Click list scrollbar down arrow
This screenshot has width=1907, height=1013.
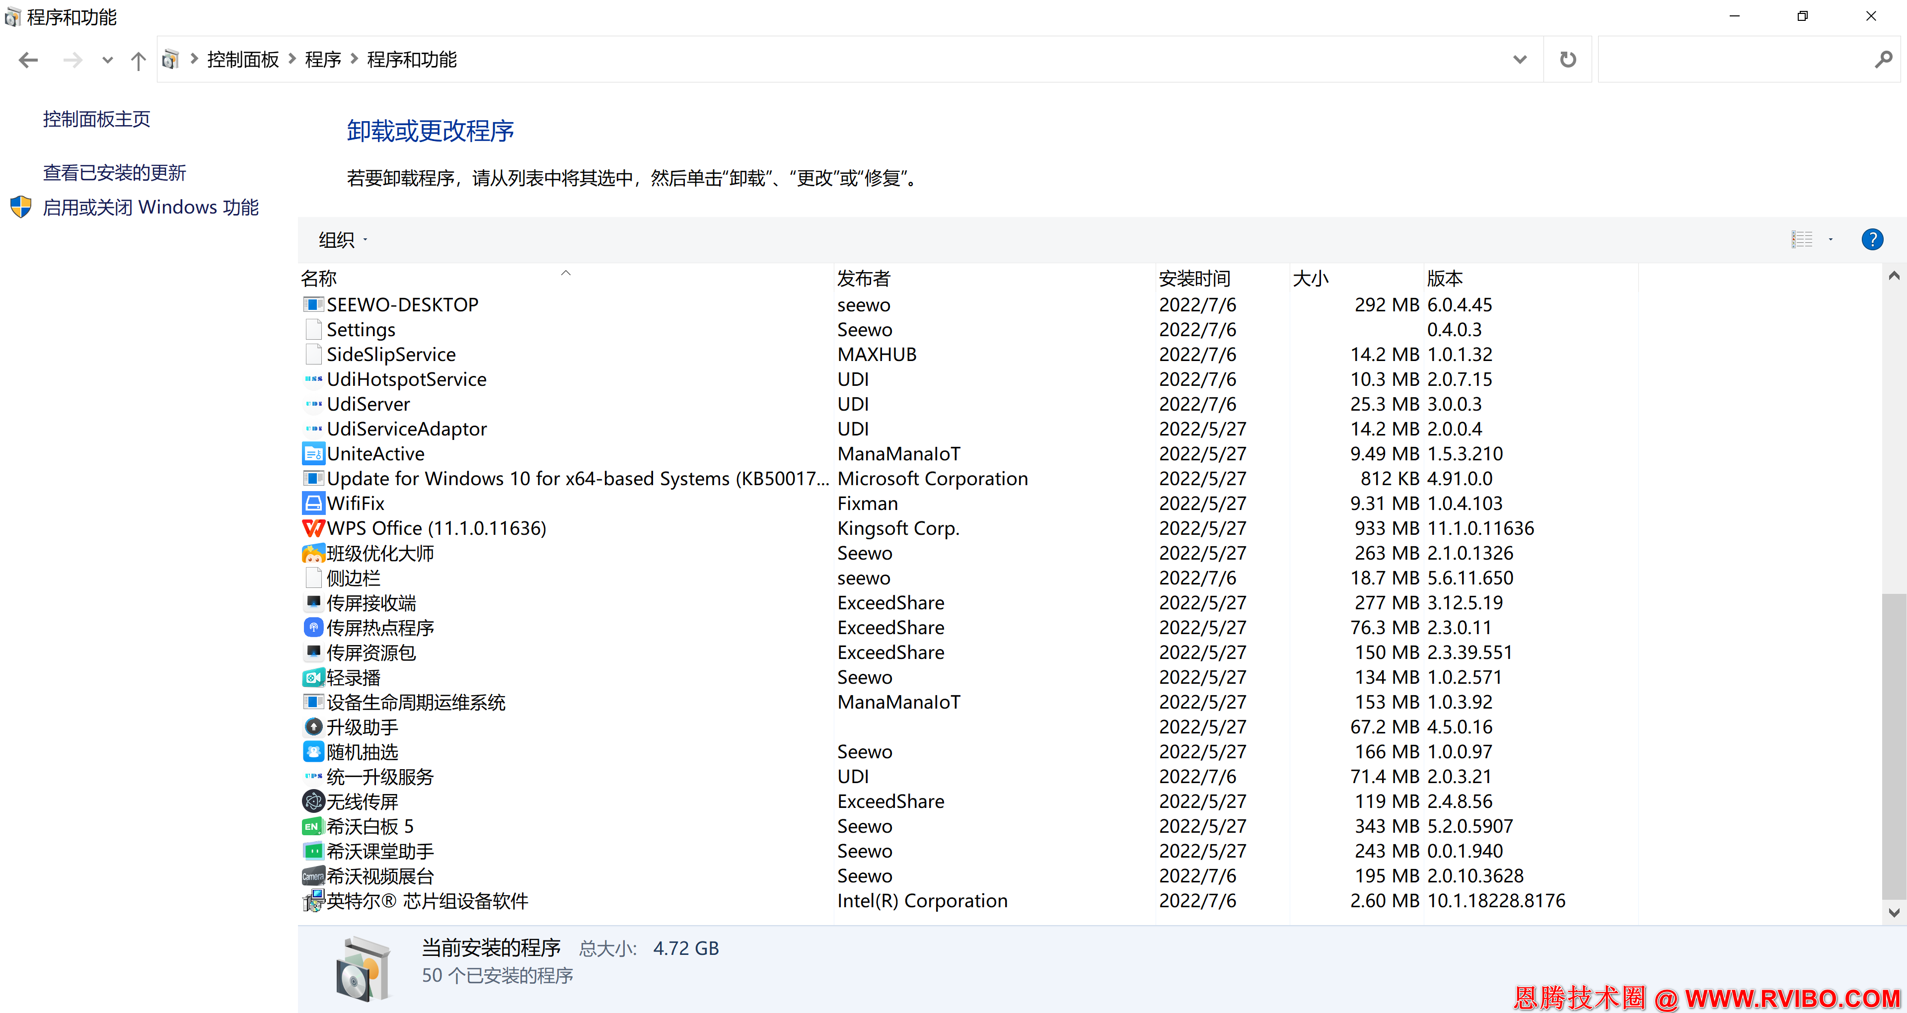pos(1894,912)
